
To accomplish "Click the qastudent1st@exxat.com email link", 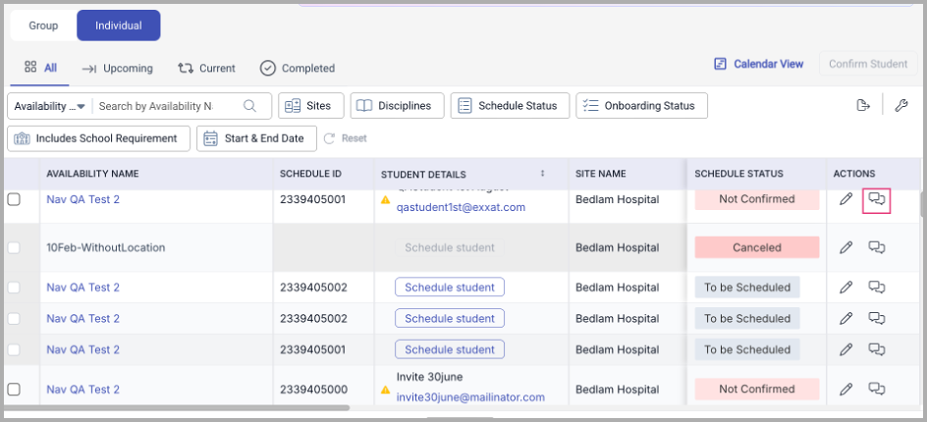I will pos(461,207).
